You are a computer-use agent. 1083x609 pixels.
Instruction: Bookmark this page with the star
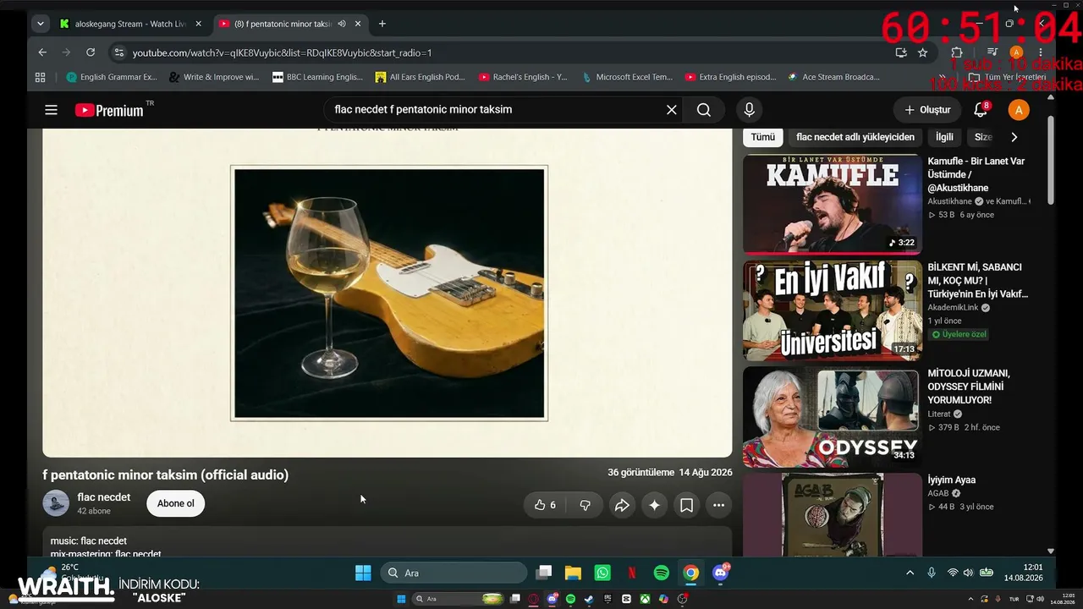coord(922,52)
